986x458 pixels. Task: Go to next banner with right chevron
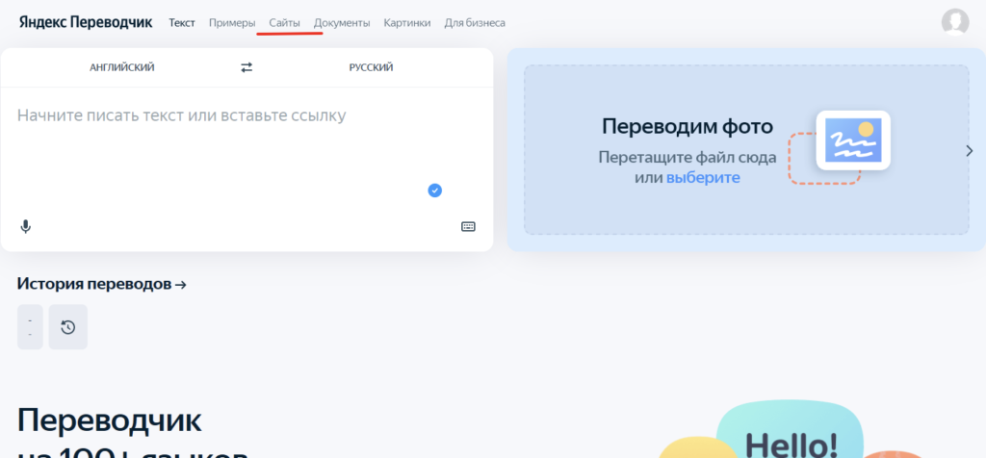click(x=969, y=151)
